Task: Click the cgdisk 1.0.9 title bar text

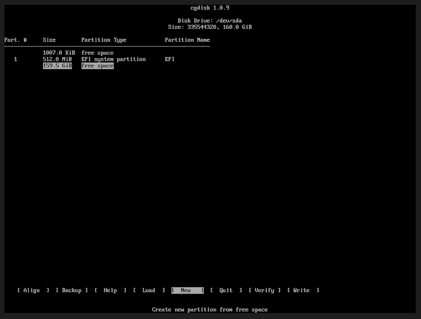Action: (210, 7)
